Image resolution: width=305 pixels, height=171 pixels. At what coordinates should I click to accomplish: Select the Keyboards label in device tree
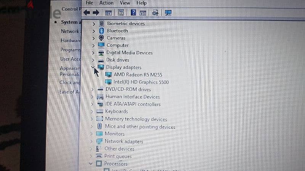117,111
